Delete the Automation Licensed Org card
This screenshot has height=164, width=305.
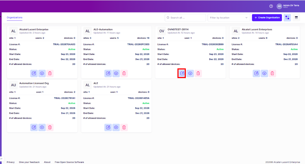pyautogui.click(x=50, y=127)
